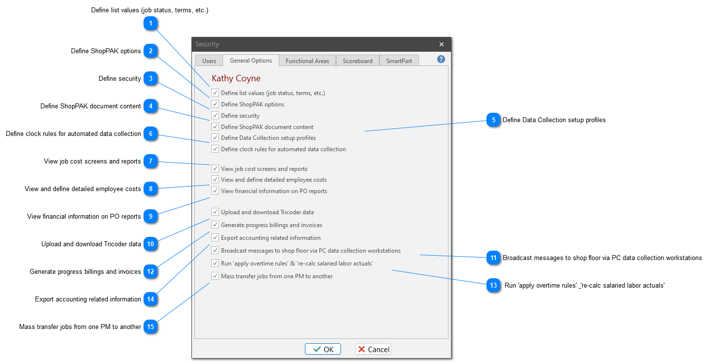Click the blue help question mark icon
710x363 pixels.
click(x=441, y=59)
